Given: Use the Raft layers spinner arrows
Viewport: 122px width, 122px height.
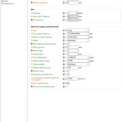Looking at the screenshot, I should pyautogui.click(x=77, y=13).
